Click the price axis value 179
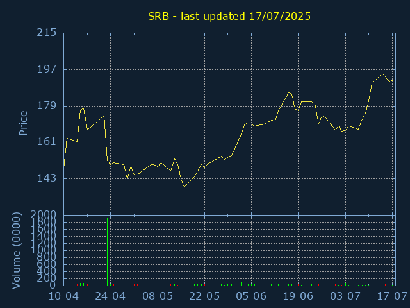The image size is (410, 308). (x=47, y=105)
